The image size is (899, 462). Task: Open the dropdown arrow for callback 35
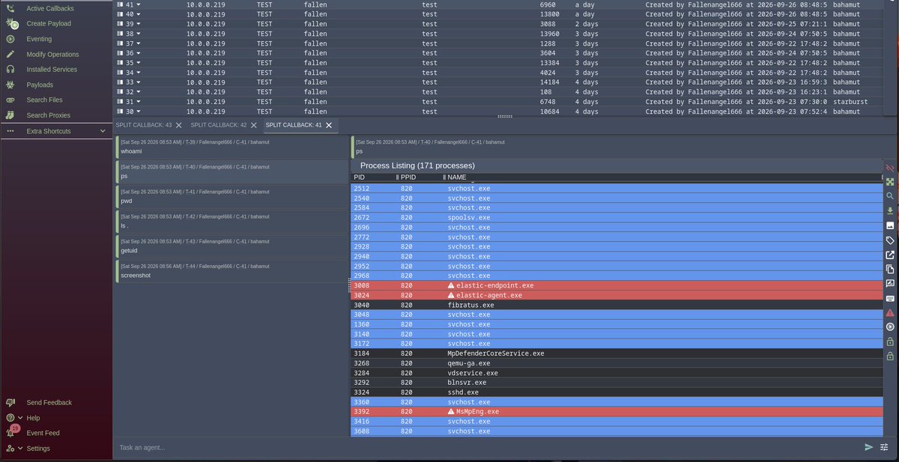139,63
